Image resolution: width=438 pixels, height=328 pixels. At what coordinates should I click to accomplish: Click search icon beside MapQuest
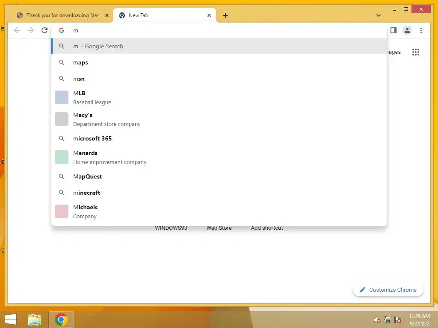62,176
